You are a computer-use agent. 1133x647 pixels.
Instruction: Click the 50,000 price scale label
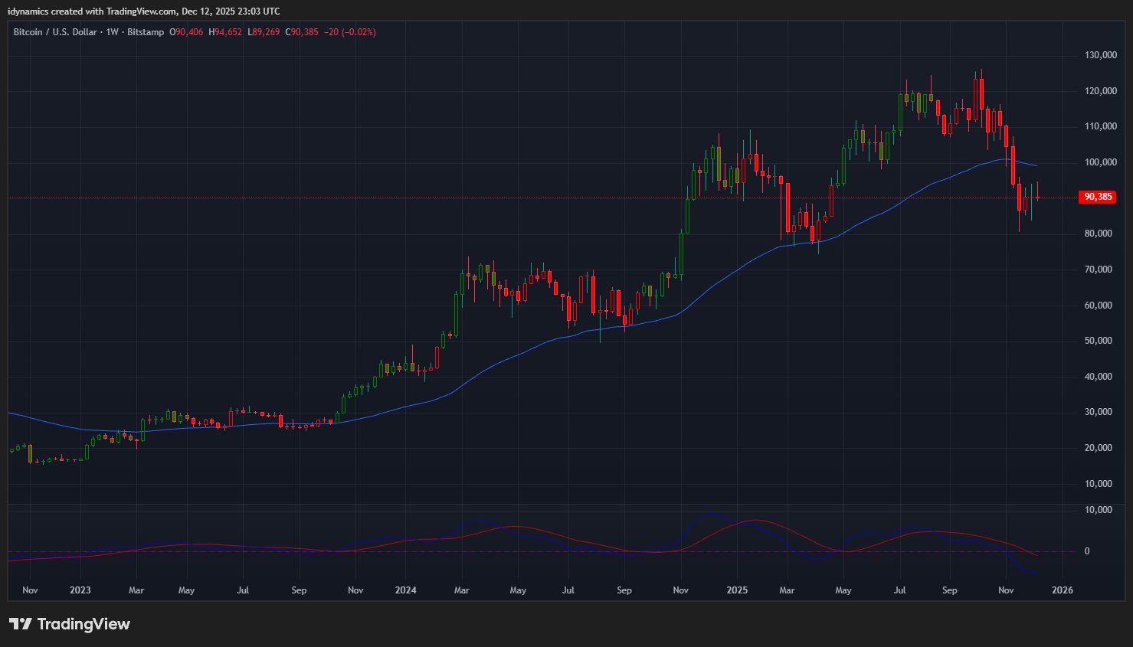pyautogui.click(x=1099, y=341)
